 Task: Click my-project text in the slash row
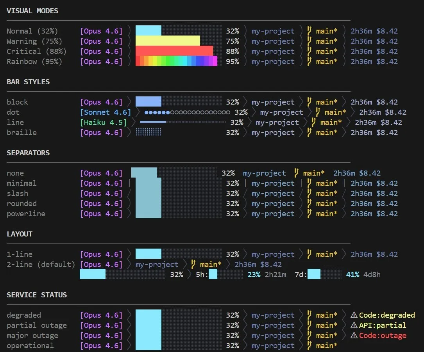pyautogui.click(x=273, y=193)
